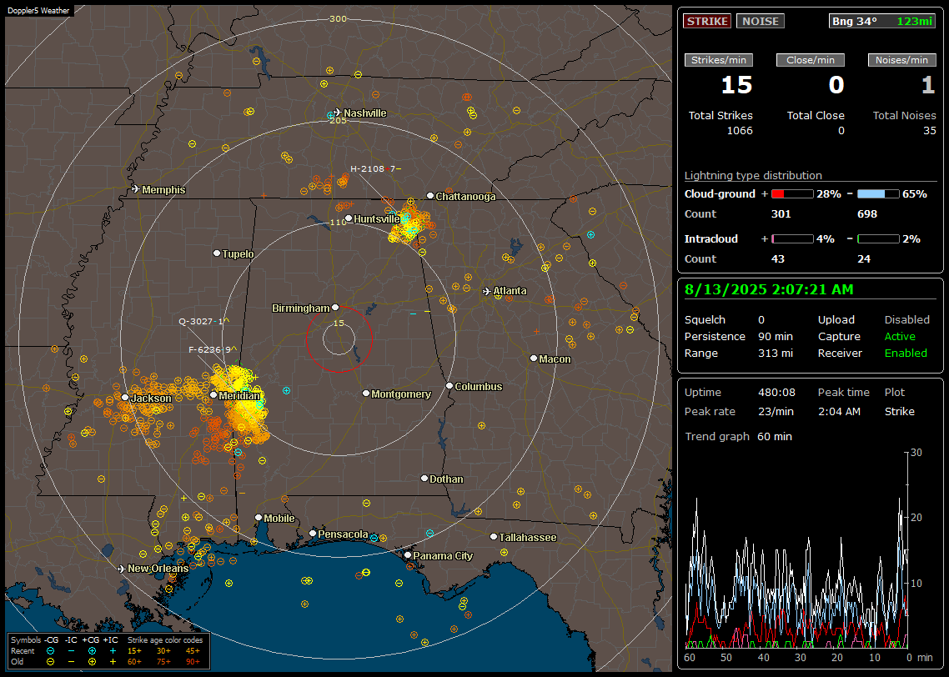
Task: Click the Panama City marker
Action: [x=408, y=554]
